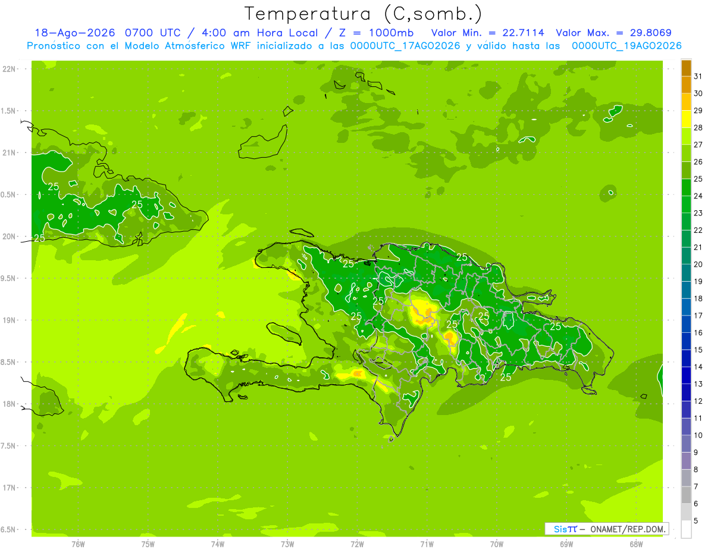Click the legend scale label '27'
The height and width of the screenshot is (552, 714).
click(698, 145)
